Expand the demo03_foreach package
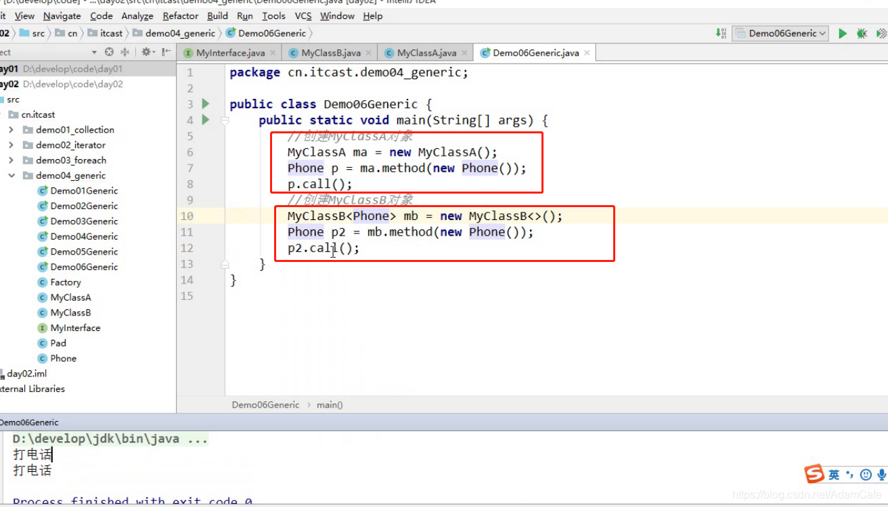Viewport: 888px width, 507px height. coord(11,160)
